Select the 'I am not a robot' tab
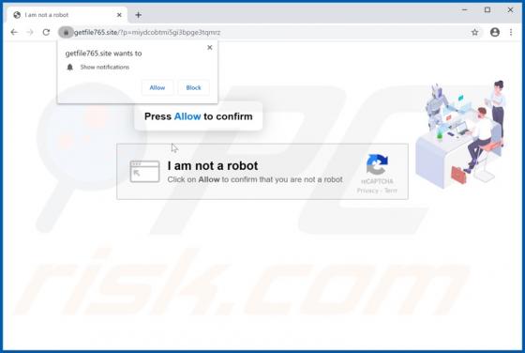This screenshot has width=525, height=353. (67, 15)
